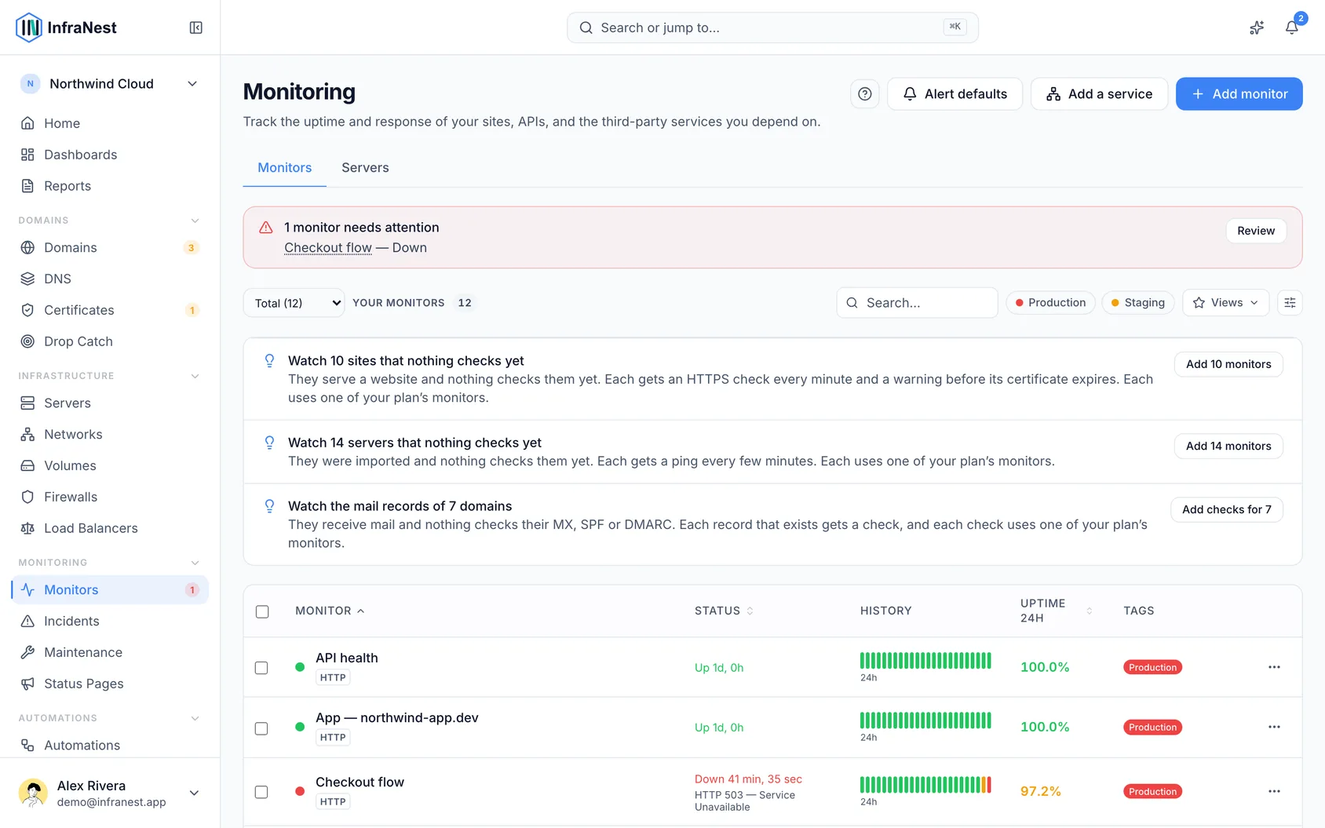This screenshot has height=828, width=1325.
Task: Open the Northwind Cloud workspace switcher
Action: pyautogui.click(x=110, y=84)
